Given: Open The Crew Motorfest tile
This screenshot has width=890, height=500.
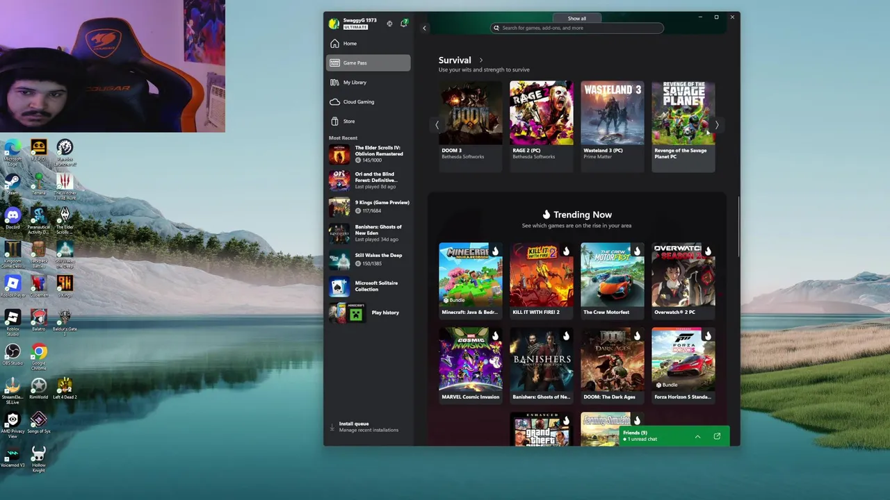Looking at the screenshot, I should pyautogui.click(x=612, y=280).
